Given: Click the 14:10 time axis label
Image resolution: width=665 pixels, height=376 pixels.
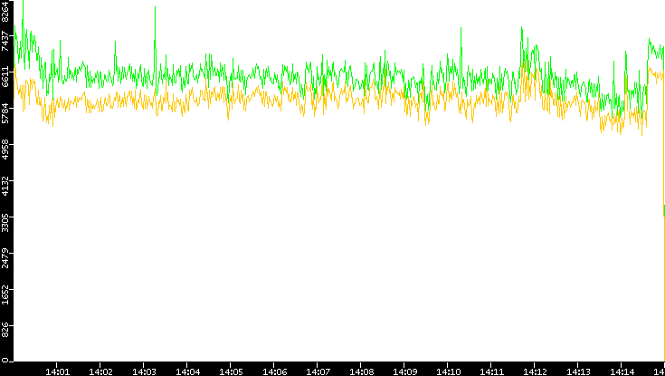Looking at the screenshot, I should click(448, 371).
